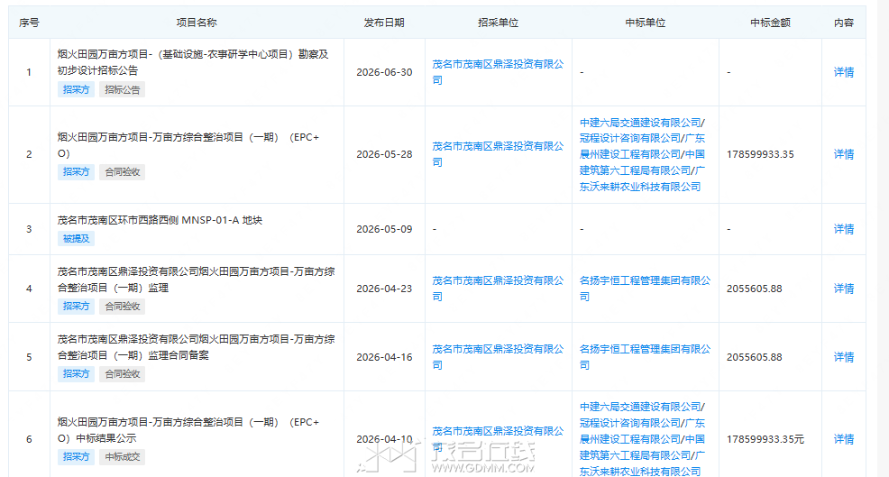Click 中标金额 column header

point(770,23)
